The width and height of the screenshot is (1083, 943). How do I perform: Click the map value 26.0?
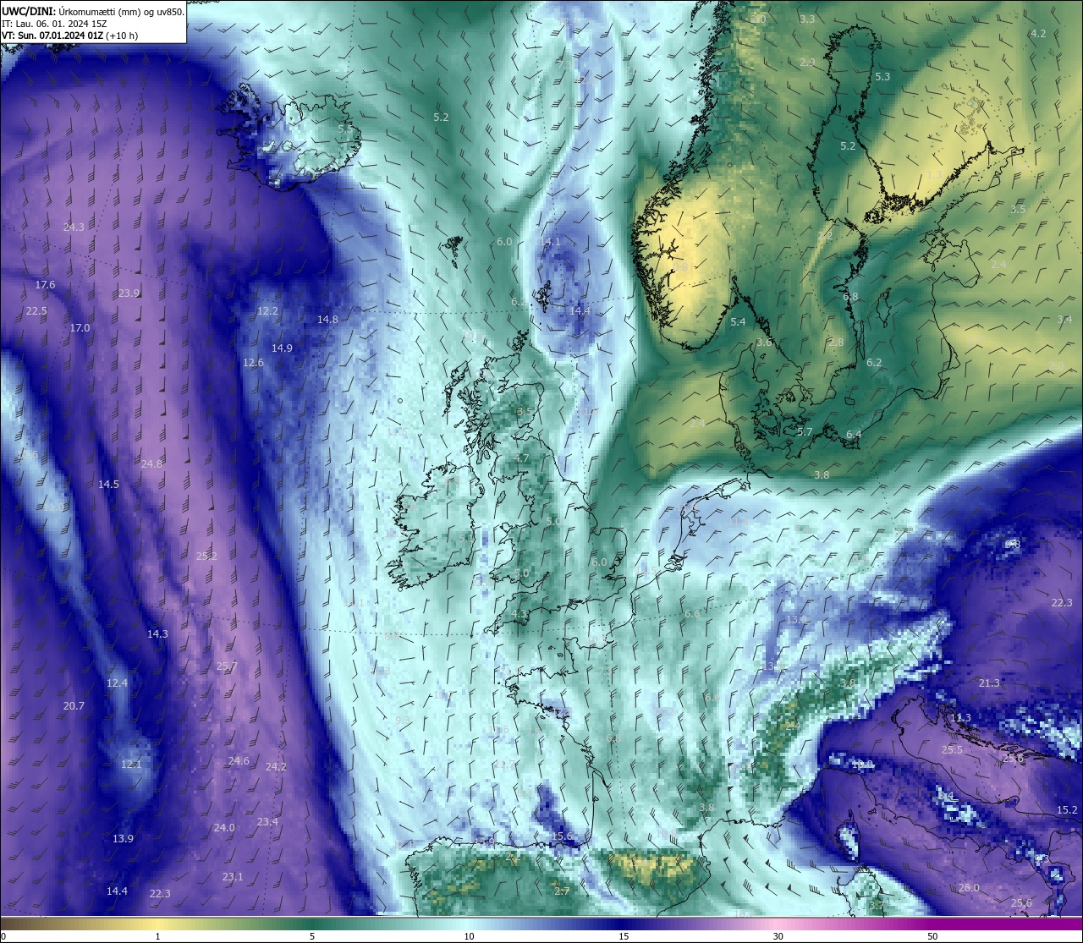click(x=969, y=887)
